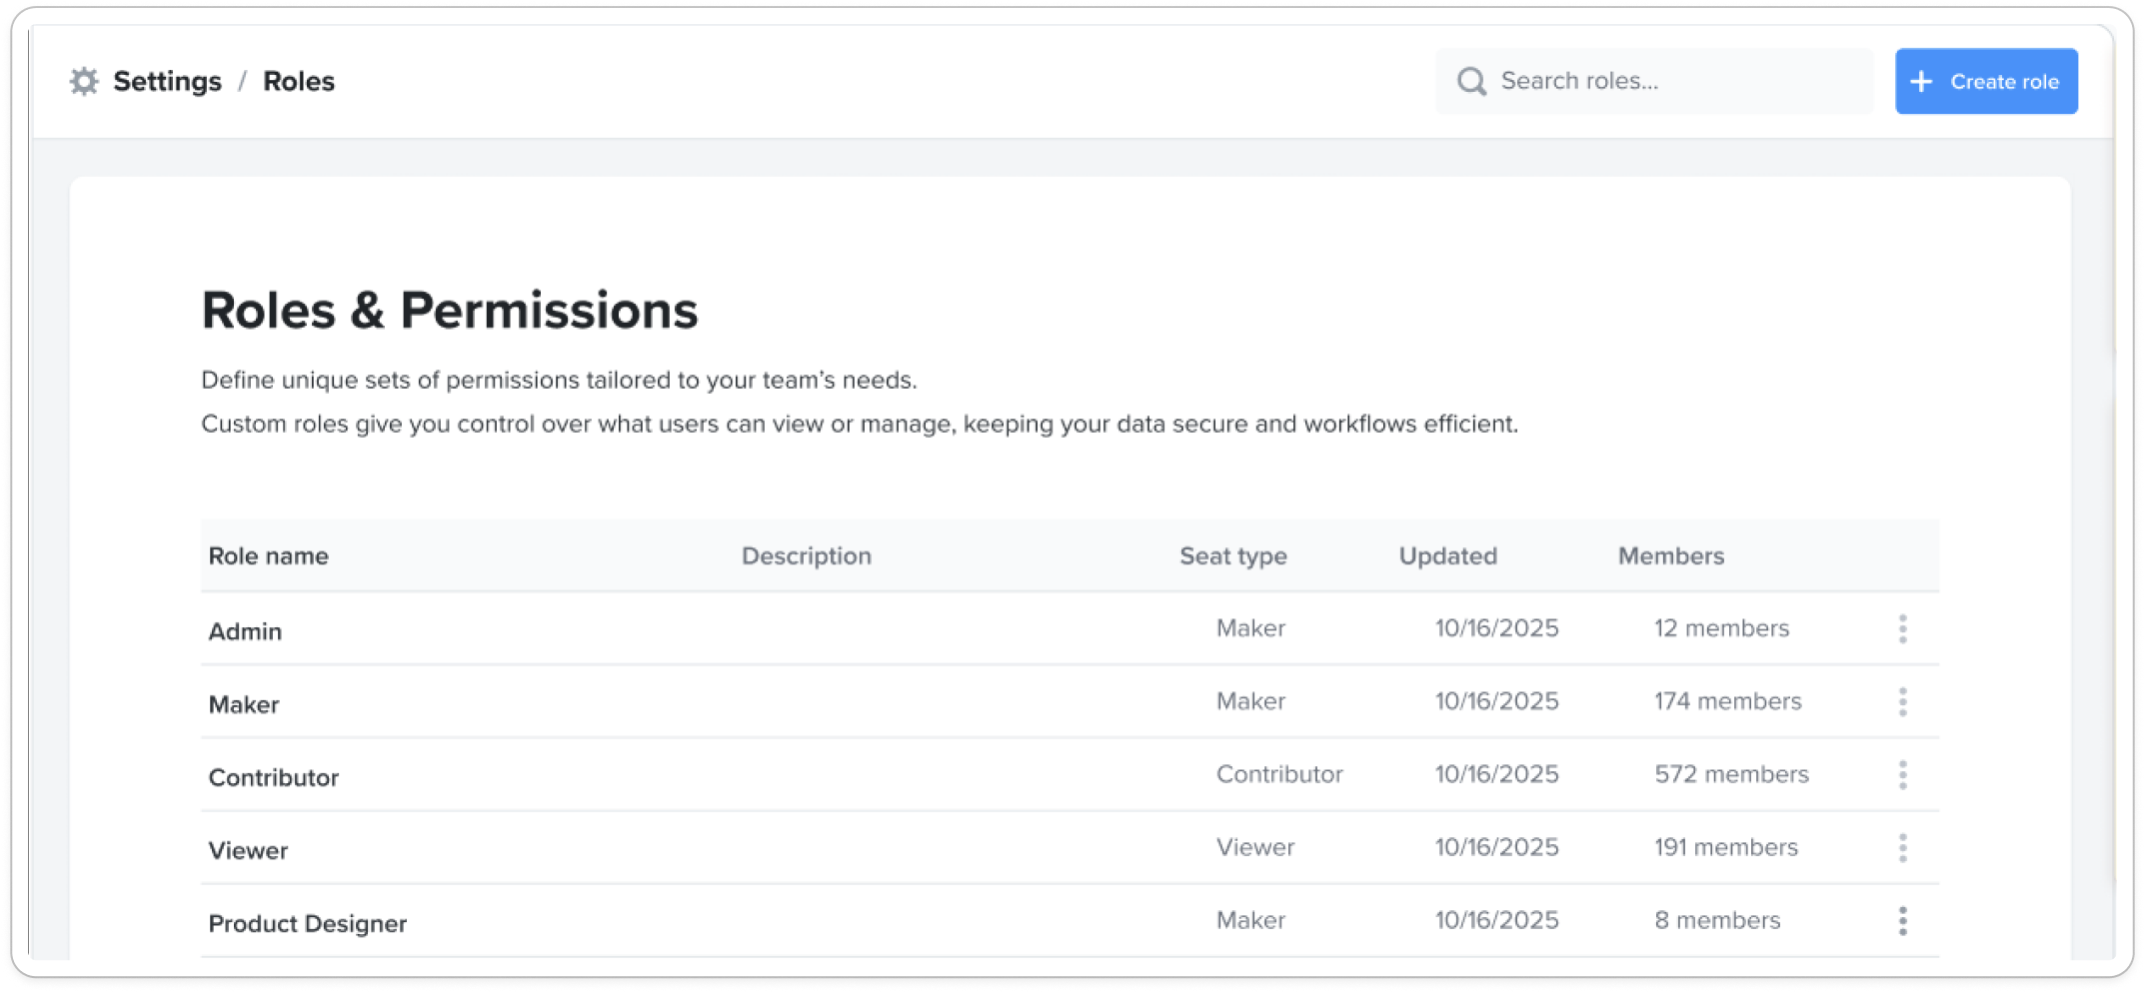Open the Admin row three-dot menu

[1902, 628]
